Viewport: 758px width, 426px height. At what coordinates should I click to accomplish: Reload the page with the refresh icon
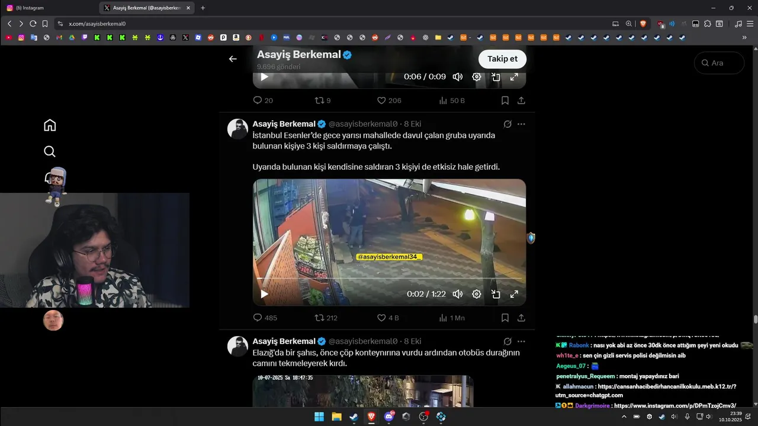click(x=33, y=24)
